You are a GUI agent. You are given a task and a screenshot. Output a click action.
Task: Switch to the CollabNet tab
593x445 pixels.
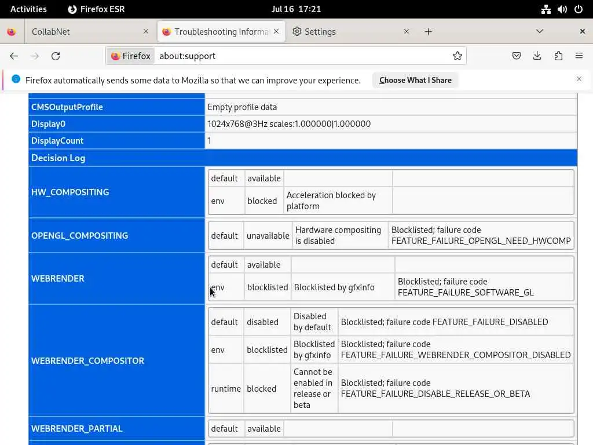(90, 32)
